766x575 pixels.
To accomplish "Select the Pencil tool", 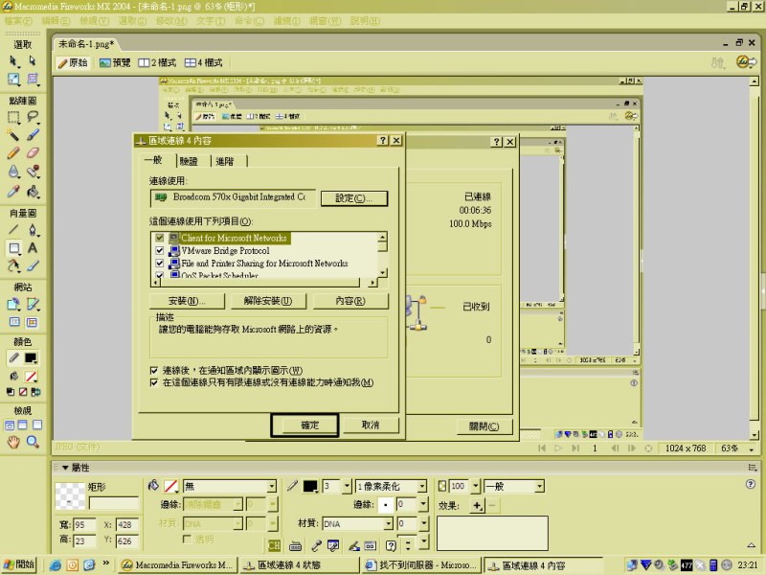I will [x=13, y=153].
